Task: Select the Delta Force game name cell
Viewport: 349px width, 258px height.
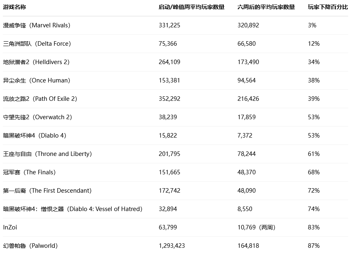Action: 37,44
